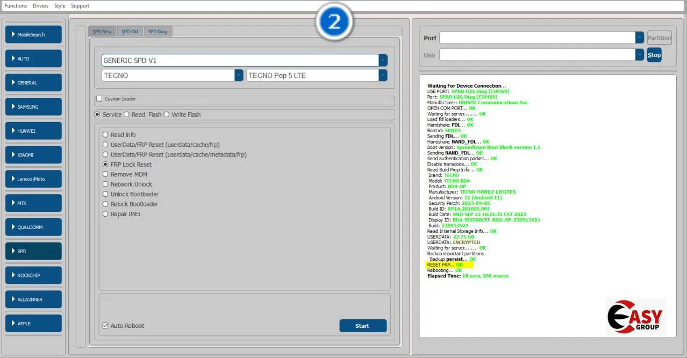Open the TECNO brand dropdown

point(239,75)
